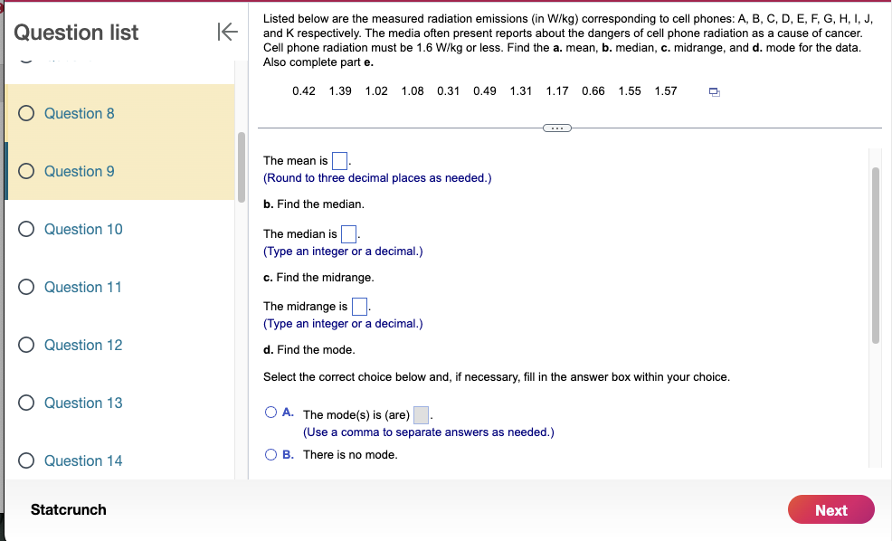Click the ellipsis control on the divider
The height and width of the screenshot is (541, 892).
pos(557,128)
